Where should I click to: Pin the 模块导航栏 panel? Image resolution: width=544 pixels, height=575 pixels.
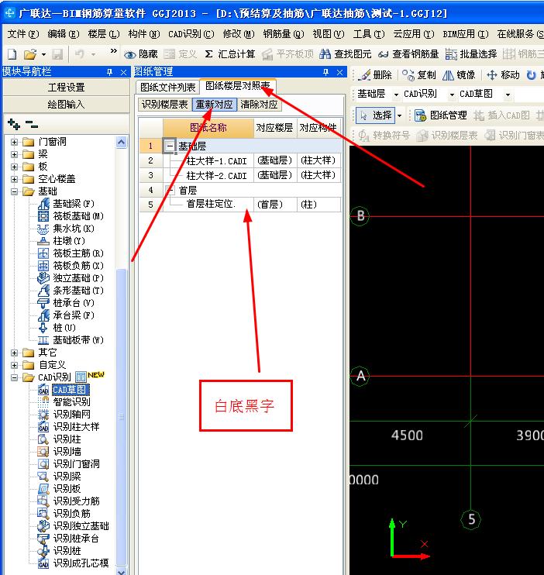pos(109,72)
